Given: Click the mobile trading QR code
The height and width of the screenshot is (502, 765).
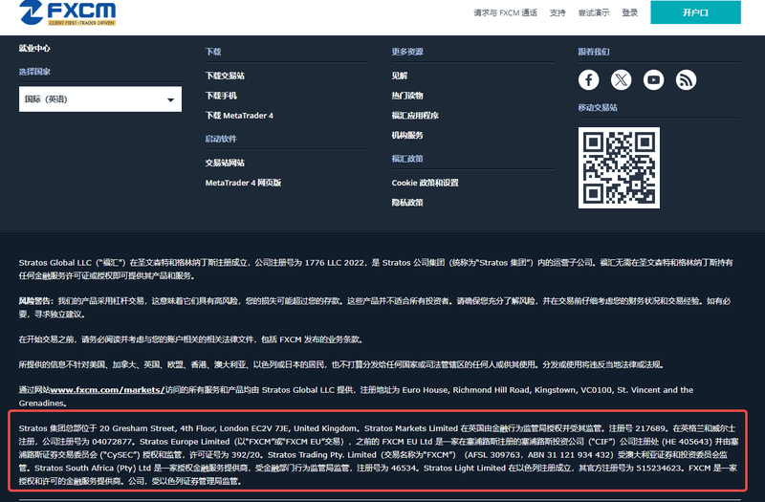Looking at the screenshot, I should tap(619, 168).
